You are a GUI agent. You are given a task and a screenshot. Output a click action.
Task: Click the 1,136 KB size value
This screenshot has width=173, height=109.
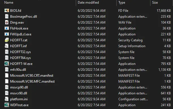coord(165,70)
